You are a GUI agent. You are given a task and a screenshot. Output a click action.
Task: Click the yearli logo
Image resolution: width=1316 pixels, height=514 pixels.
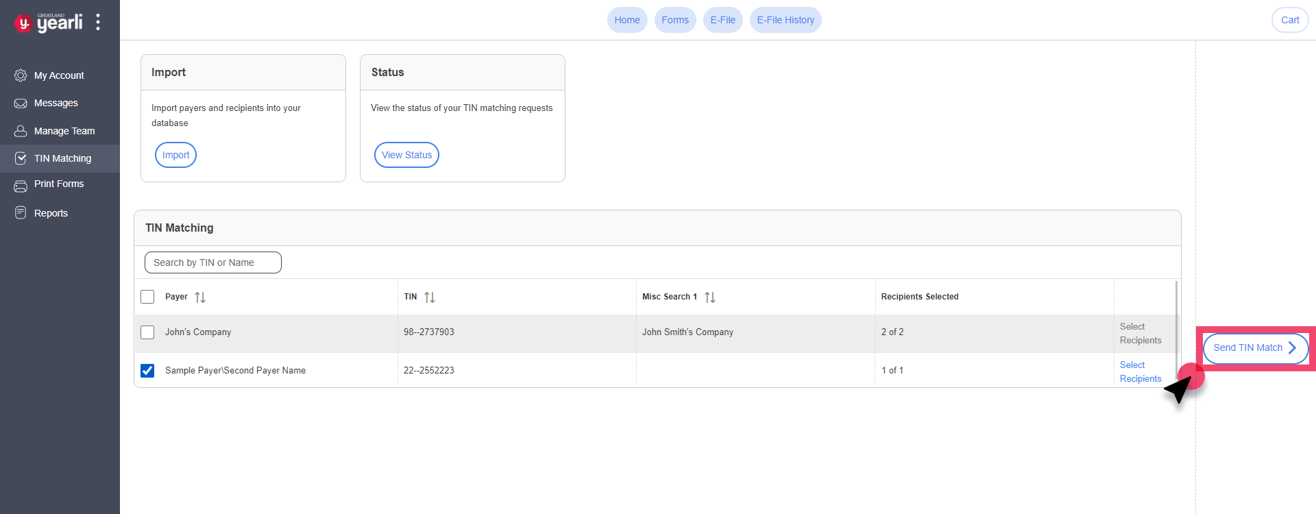48,23
